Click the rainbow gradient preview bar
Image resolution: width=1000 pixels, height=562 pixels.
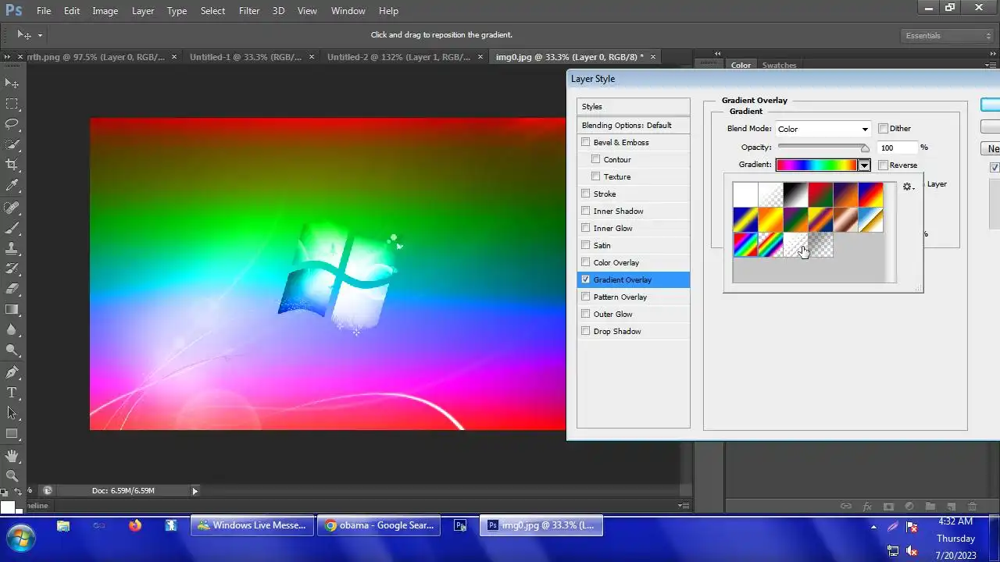pyautogui.click(x=816, y=165)
